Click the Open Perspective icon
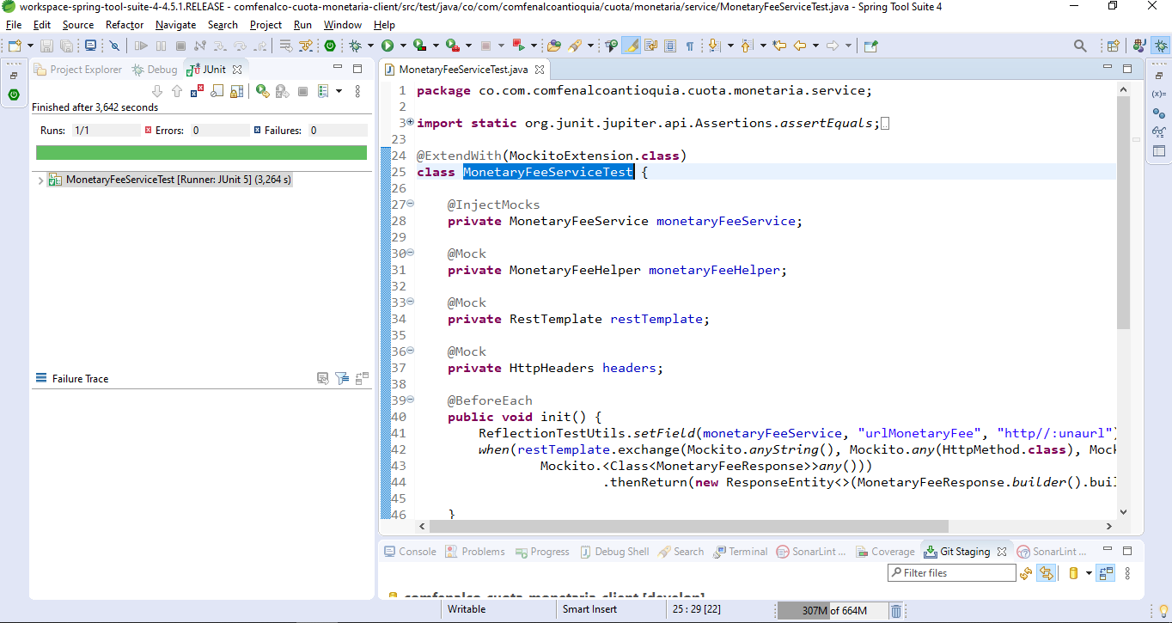Image resolution: width=1172 pixels, height=623 pixels. [1114, 46]
